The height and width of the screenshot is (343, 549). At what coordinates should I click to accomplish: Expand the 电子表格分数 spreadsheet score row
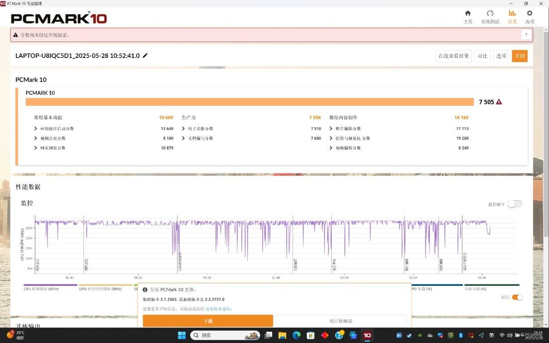click(x=184, y=129)
